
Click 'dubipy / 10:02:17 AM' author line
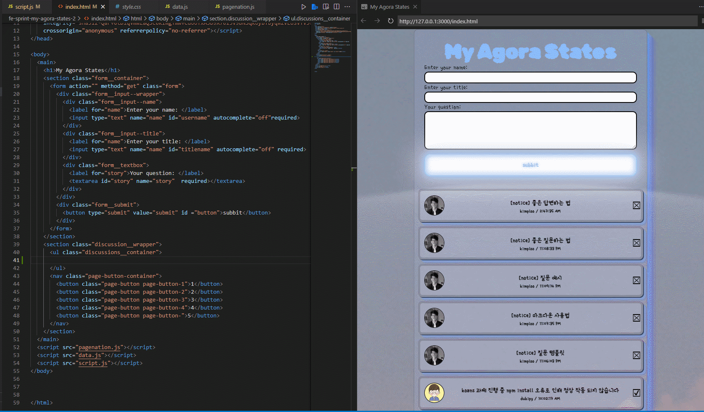tap(540, 399)
